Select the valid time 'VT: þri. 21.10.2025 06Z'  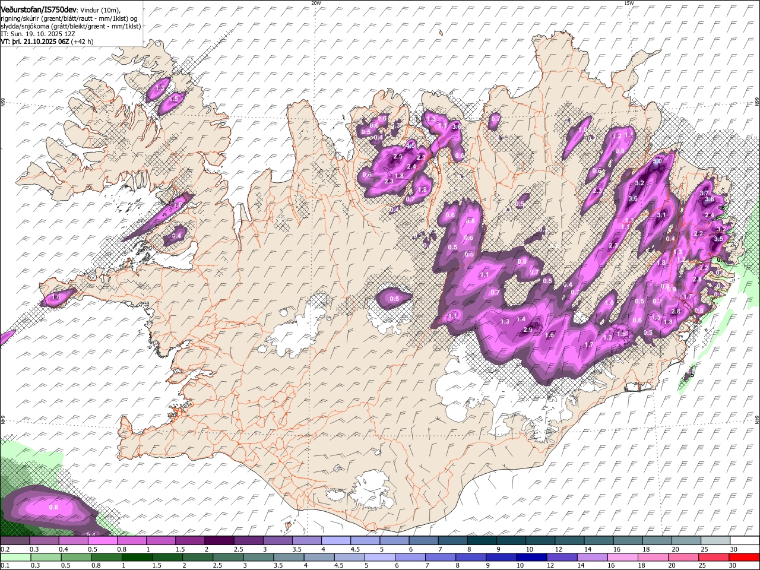[34, 42]
